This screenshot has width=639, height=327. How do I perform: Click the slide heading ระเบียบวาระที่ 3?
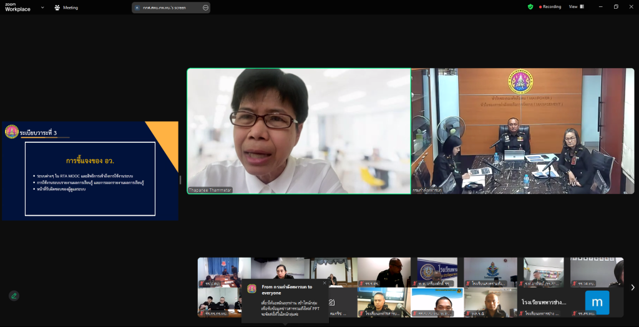[38, 132]
